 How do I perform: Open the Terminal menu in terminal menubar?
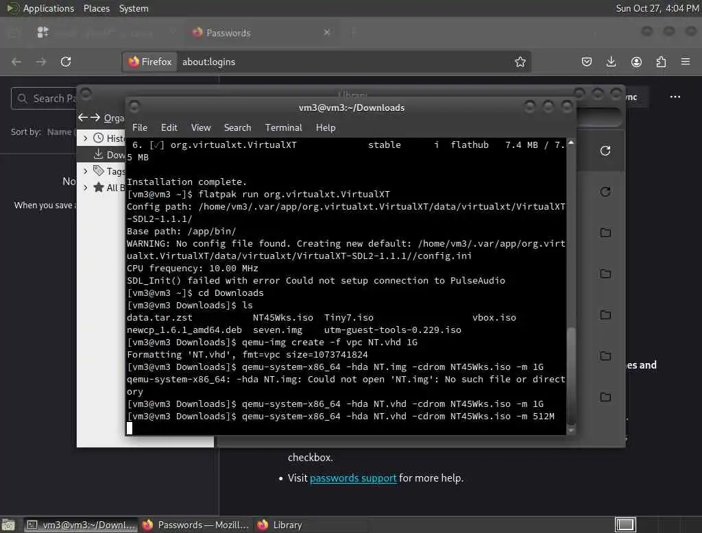click(x=283, y=127)
